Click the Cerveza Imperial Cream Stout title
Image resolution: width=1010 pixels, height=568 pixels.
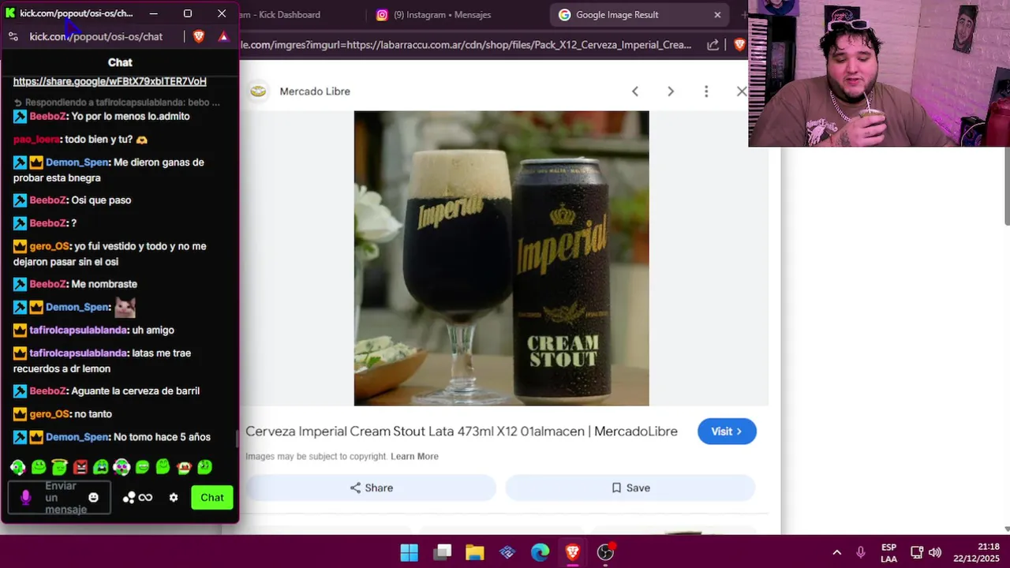click(x=462, y=432)
